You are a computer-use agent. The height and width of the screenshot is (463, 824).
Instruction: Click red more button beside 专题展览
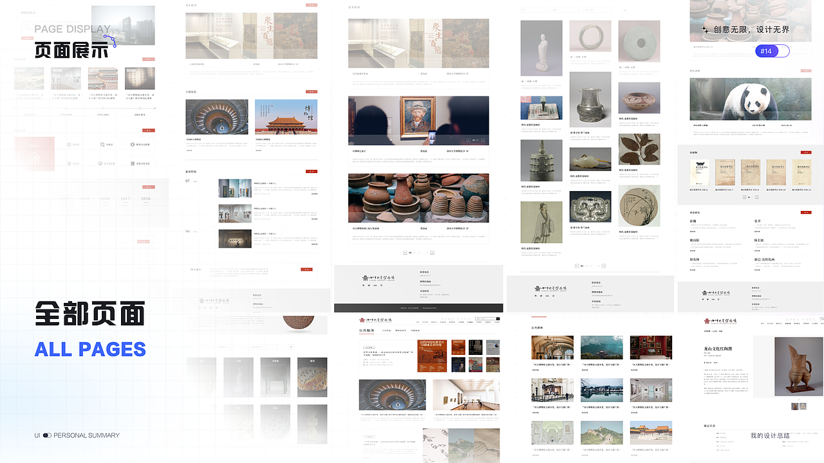point(312,92)
